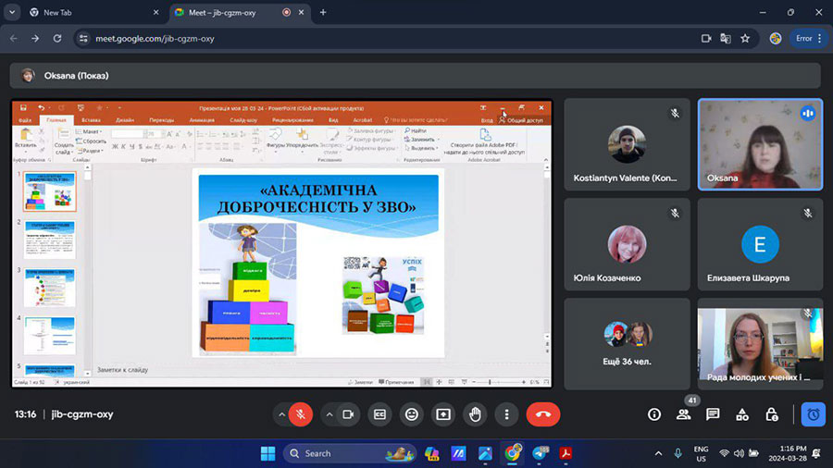Viewport: 833px width, 468px height.
Task: Leave call with red hang-up button
Action: click(543, 414)
